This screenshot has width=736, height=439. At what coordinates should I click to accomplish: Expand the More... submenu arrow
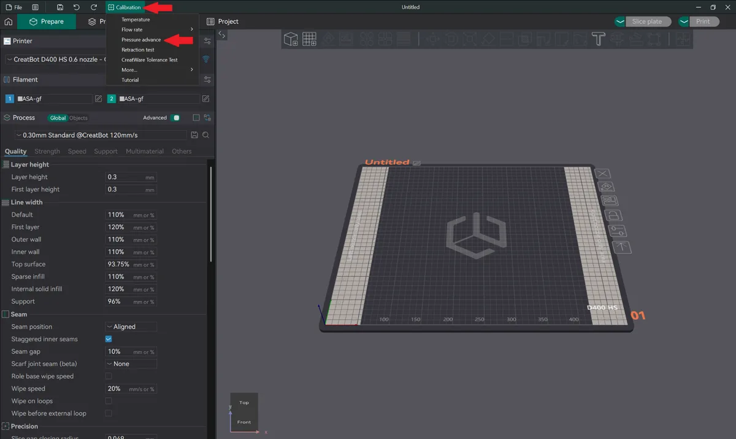coord(191,70)
